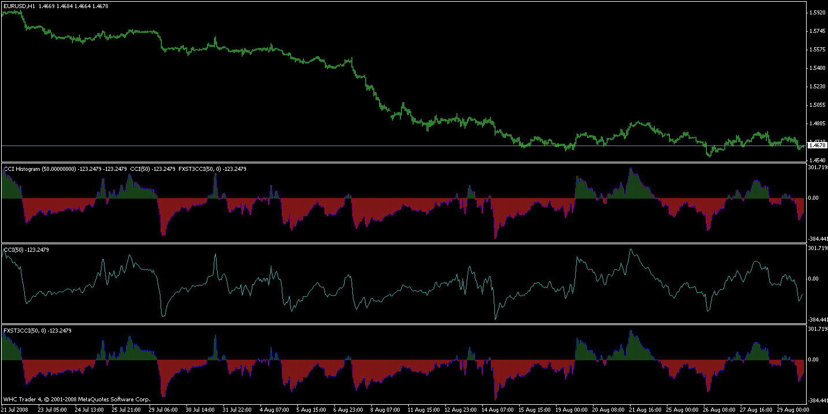The height and width of the screenshot is (414, 828).
Task: Click the 6 Aug 23:00 time label
Action: [x=348, y=409]
